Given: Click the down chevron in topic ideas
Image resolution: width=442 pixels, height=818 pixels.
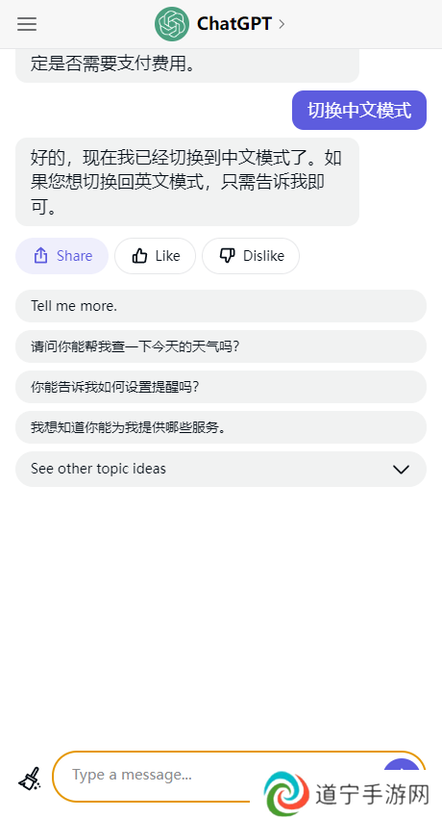Looking at the screenshot, I should 401,469.
